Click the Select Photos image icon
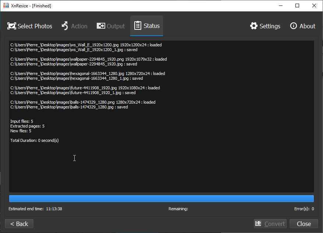 click(x=12, y=26)
